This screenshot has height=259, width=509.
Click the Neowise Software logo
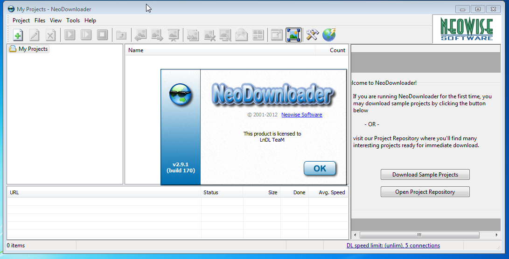[467, 29]
